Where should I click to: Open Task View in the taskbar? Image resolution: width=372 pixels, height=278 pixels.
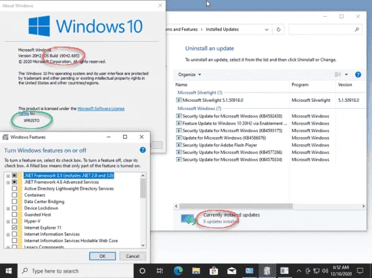(x=160, y=271)
